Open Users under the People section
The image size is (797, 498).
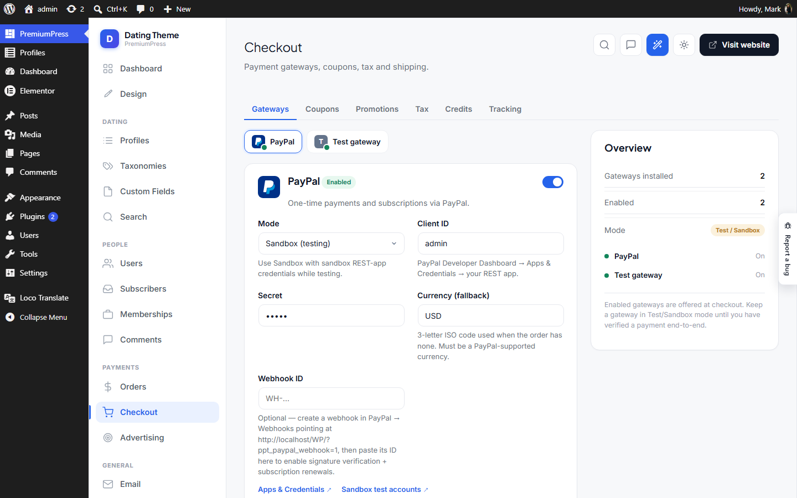click(157, 263)
